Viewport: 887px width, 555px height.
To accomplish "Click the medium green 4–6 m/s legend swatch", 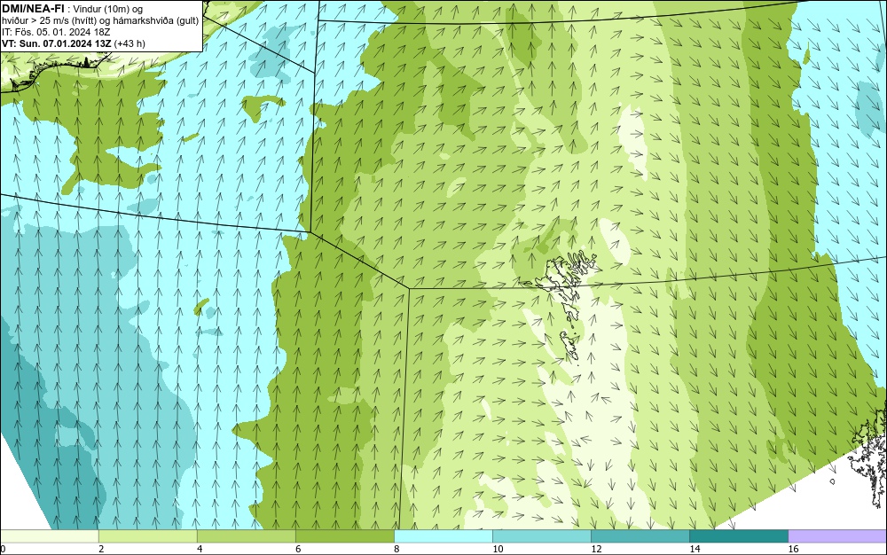I will click(x=246, y=535).
